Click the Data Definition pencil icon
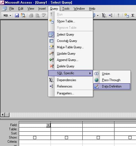The height and width of the screenshot is (146, 136). click(x=96, y=86)
